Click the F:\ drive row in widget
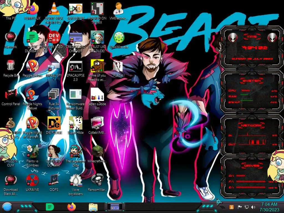The width and height of the screenshot is (284, 213). coord(253,181)
